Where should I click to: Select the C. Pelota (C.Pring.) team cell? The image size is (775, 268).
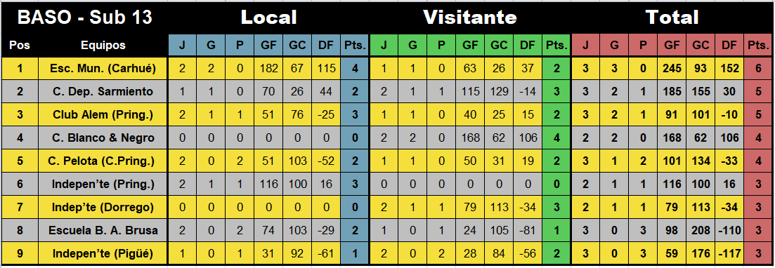tap(103, 161)
